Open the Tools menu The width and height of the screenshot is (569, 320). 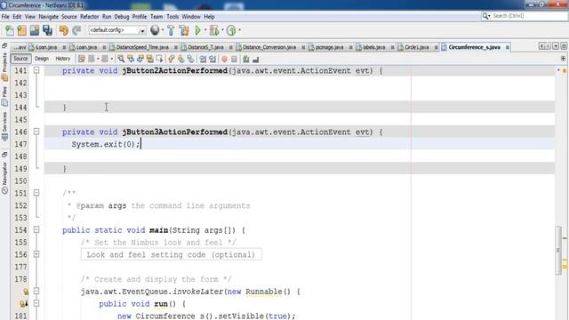pos(172,17)
